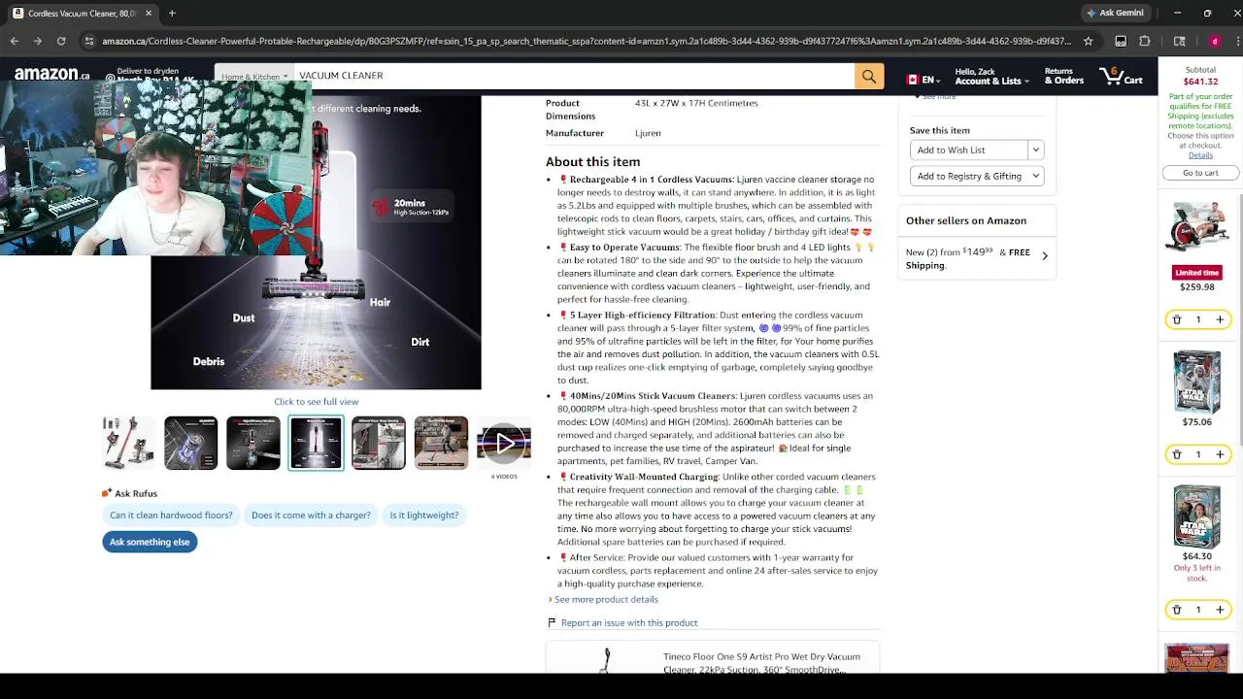Open the $64.30 Star Wars box image

[1197, 517]
